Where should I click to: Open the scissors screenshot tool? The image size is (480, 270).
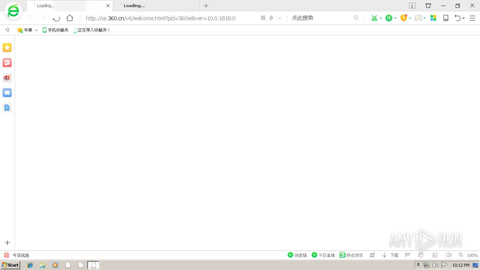pyautogui.click(x=374, y=18)
